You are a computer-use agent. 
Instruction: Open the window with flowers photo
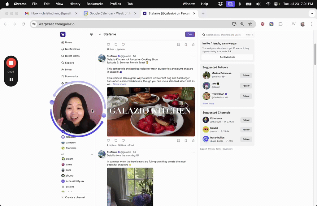[x=130, y=187]
